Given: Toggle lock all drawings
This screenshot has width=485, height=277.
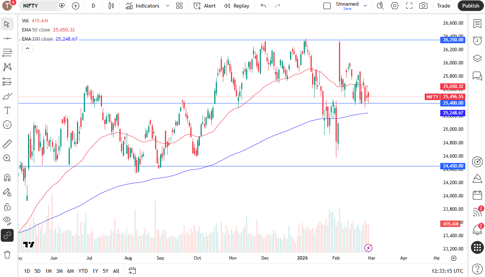Looking at the screenshot, I should point(7,207).
